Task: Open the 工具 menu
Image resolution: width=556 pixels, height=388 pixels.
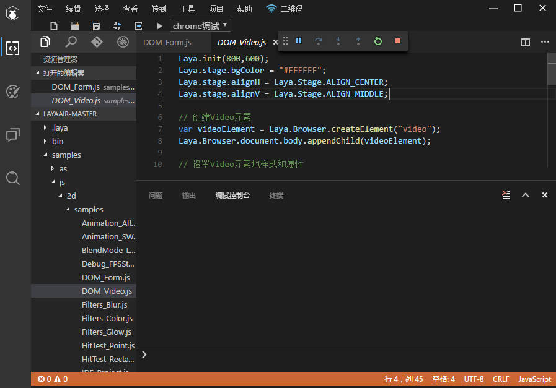Action: (187, 9)
